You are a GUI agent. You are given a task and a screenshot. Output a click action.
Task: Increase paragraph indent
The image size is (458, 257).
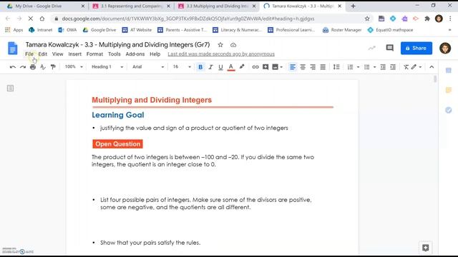click(x=393, y=67)
